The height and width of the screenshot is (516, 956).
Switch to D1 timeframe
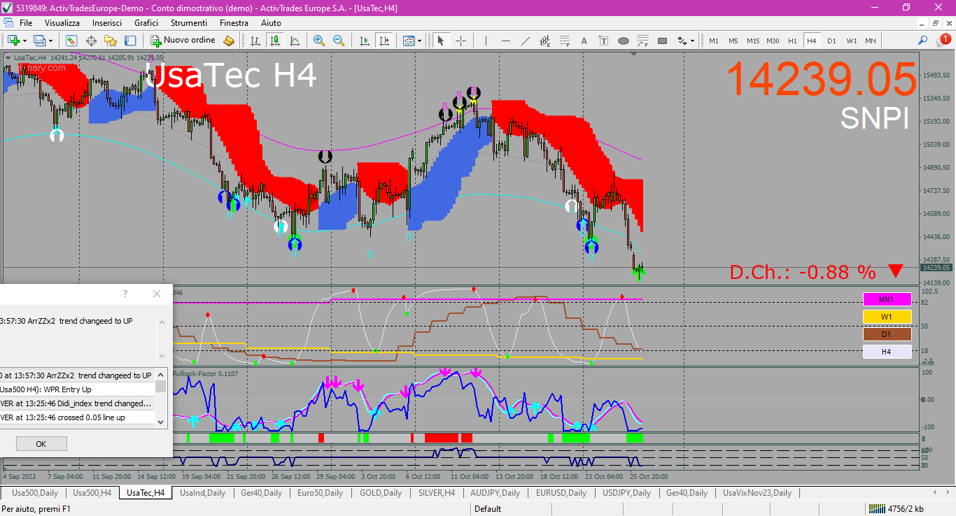tap(831, 41)
